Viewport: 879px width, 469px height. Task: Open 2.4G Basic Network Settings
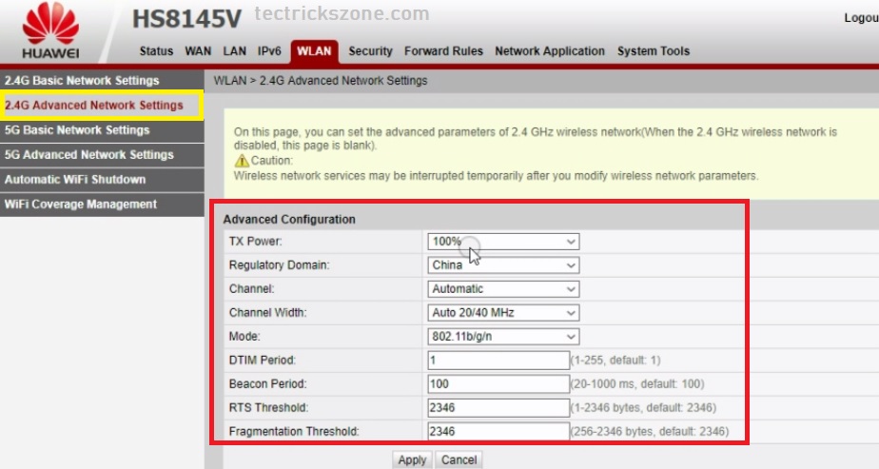pyautogui.click(x=82, y=81)
